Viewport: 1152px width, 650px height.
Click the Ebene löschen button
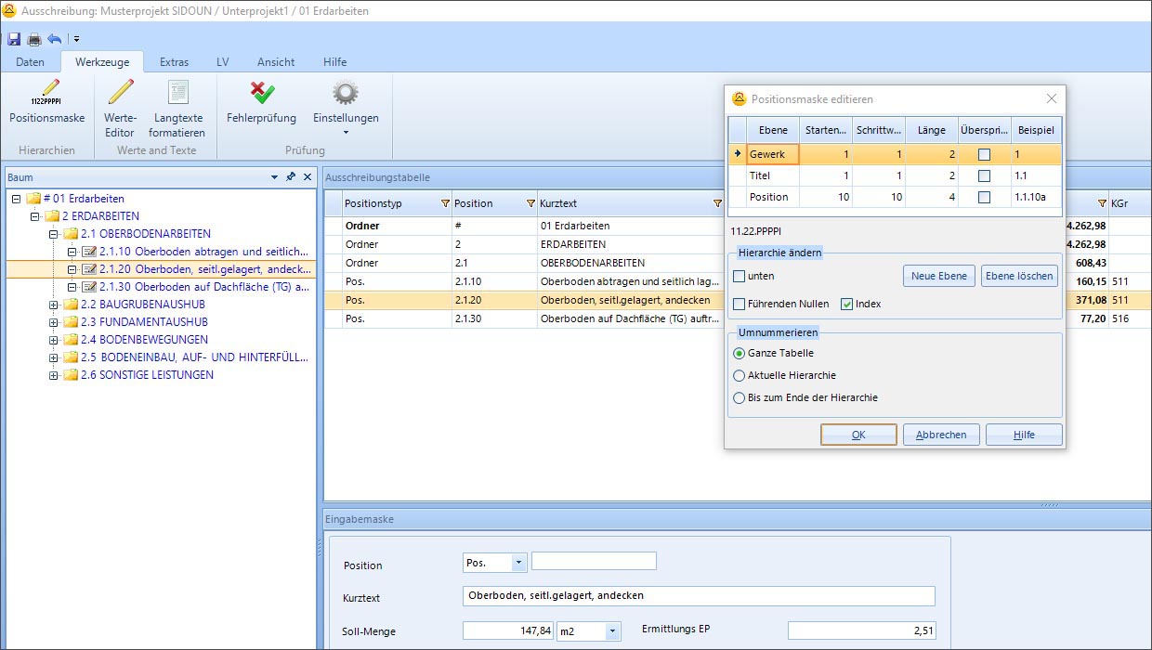[x=1019, y=276]
